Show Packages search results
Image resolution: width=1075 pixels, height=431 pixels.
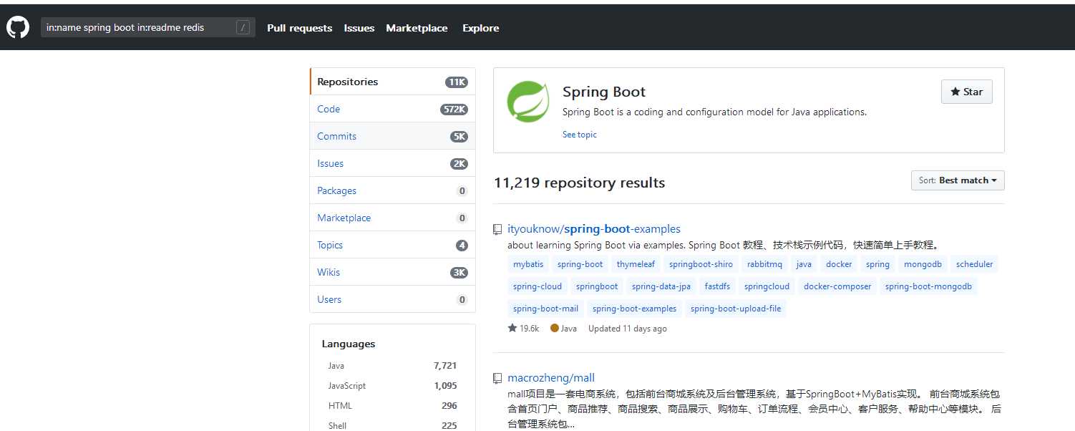coord(392,190)
